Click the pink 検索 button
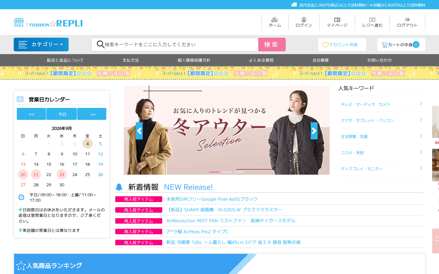The height and width of the screenshot is (274, 439). (272, 45)
